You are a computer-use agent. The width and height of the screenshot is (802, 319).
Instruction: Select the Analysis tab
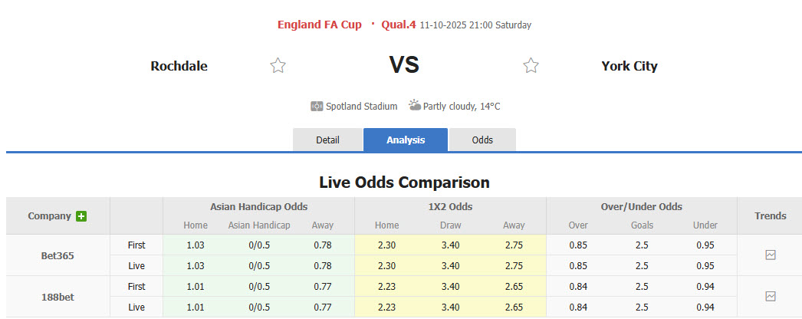pos(406,140)
